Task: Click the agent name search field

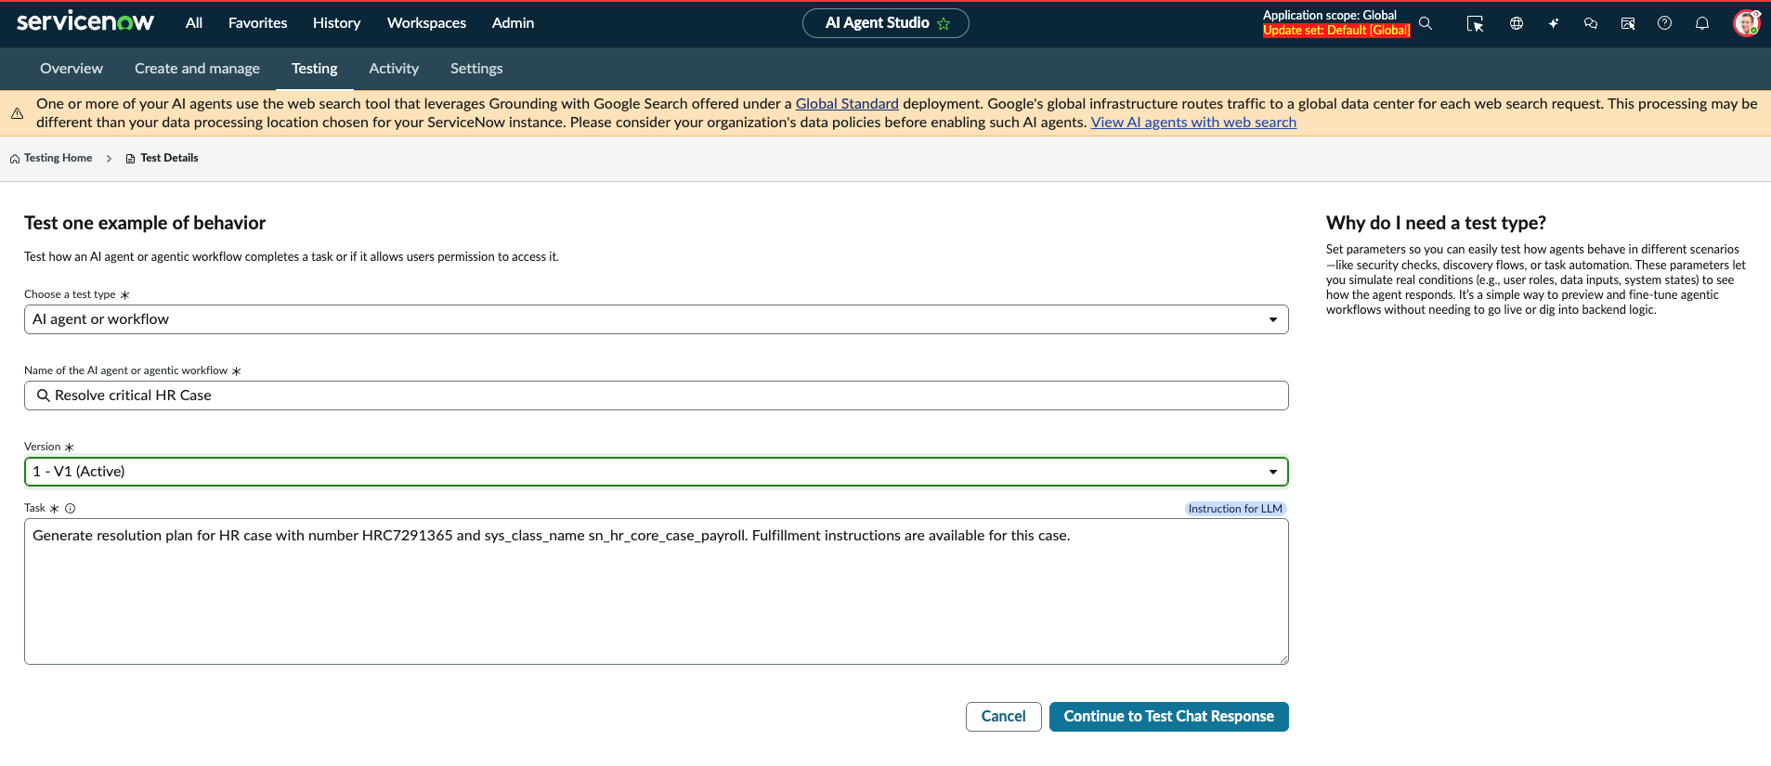Action: 656,396
